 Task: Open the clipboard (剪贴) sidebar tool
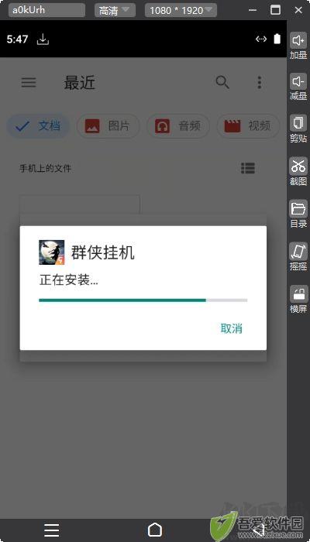pyautogui.click(x=298, y=123)
